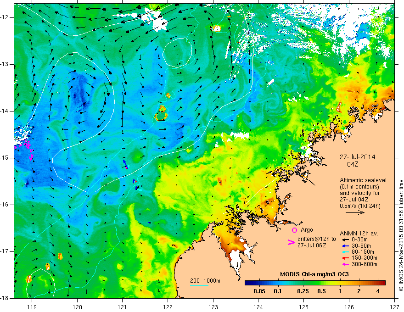Click the magenta Argo circle symbol in legend
Viewport: 404px width, 312px height.
click(294, 230)
